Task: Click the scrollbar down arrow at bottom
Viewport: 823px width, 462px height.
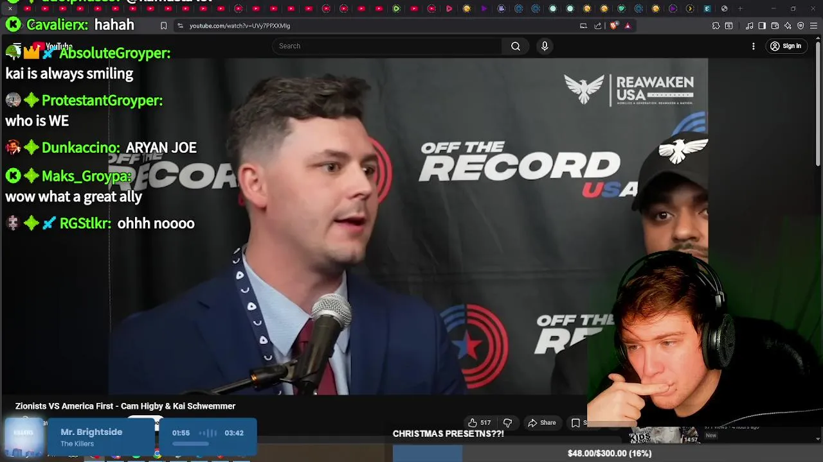Action: pos(818,439)
